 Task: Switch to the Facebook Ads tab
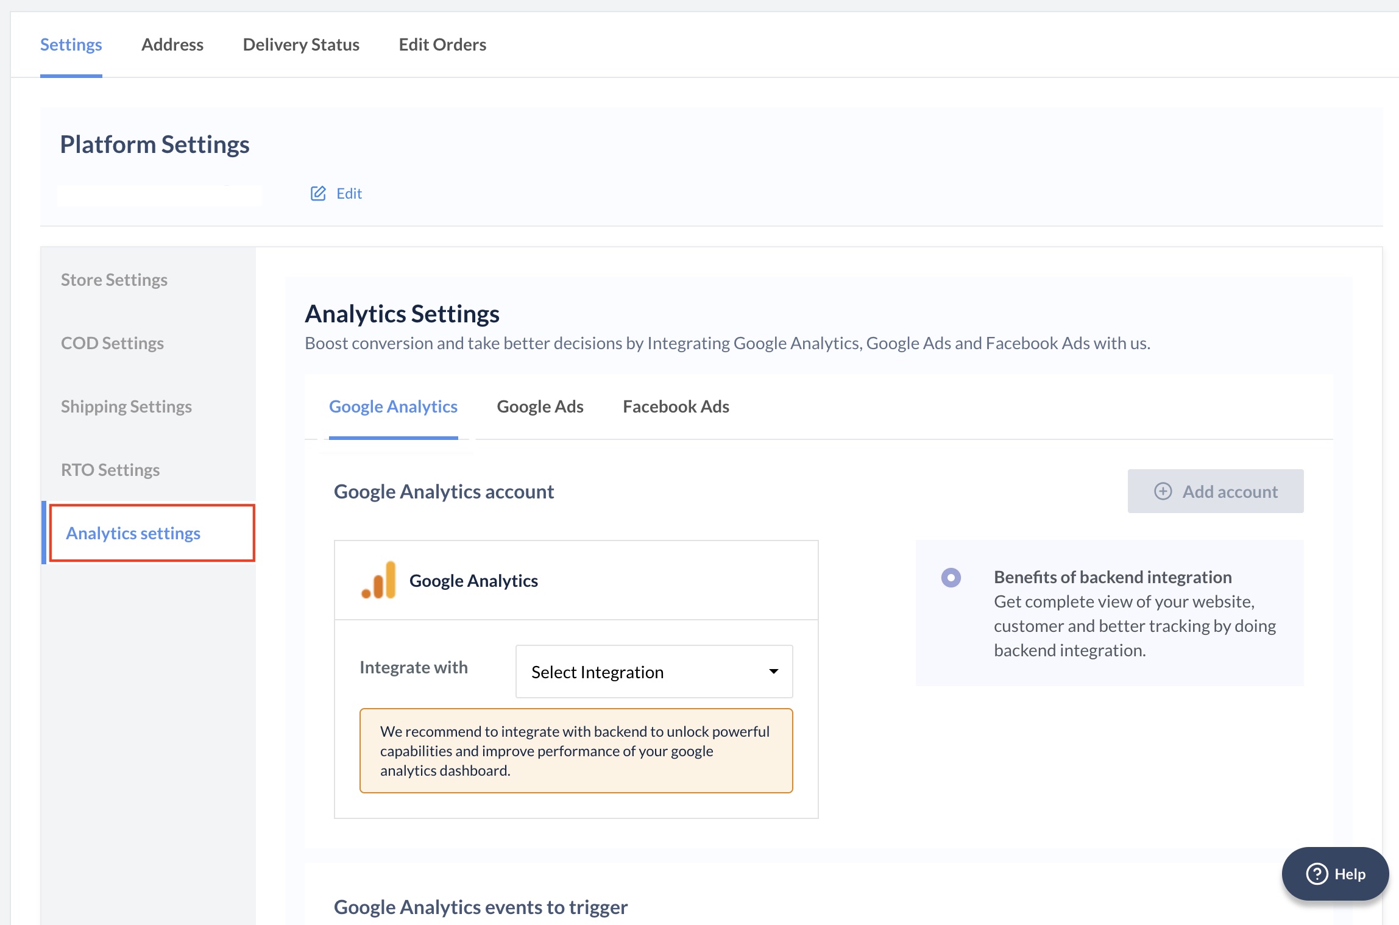click(675, 406)
